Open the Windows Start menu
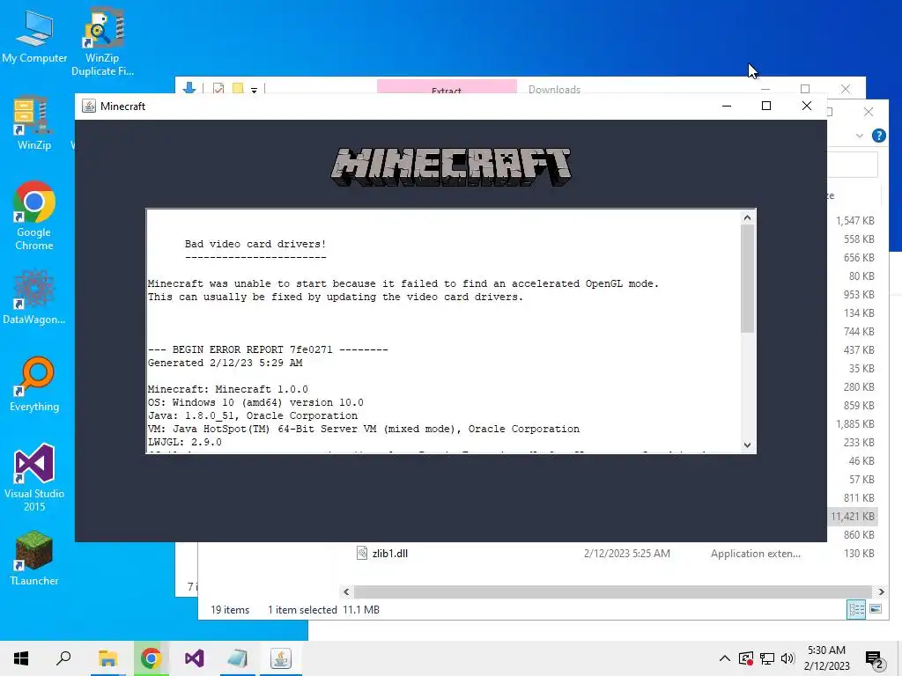The width and height of the screenshot is (902, 676). [x=21, y=658]
